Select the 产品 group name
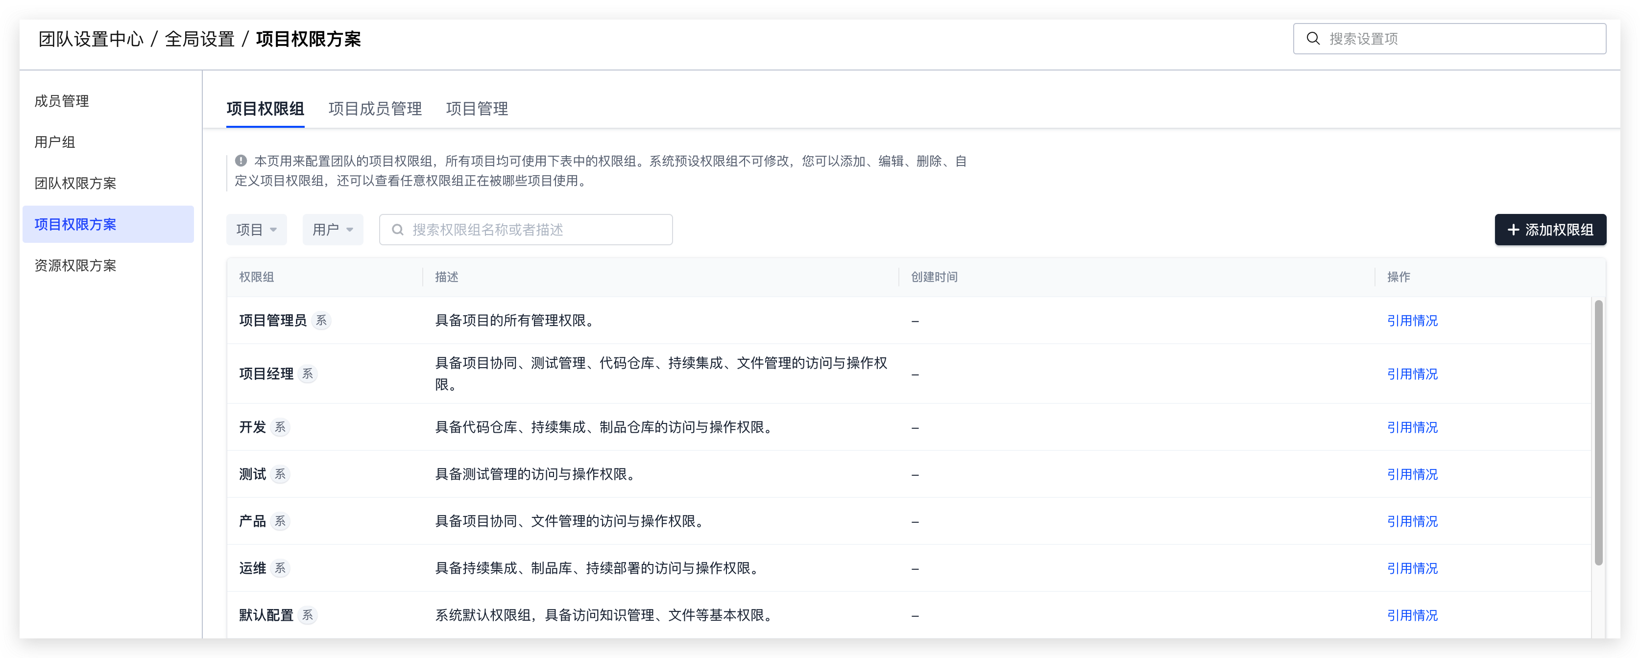Viewport: 1640px width, 658px height. coord(252,522)
